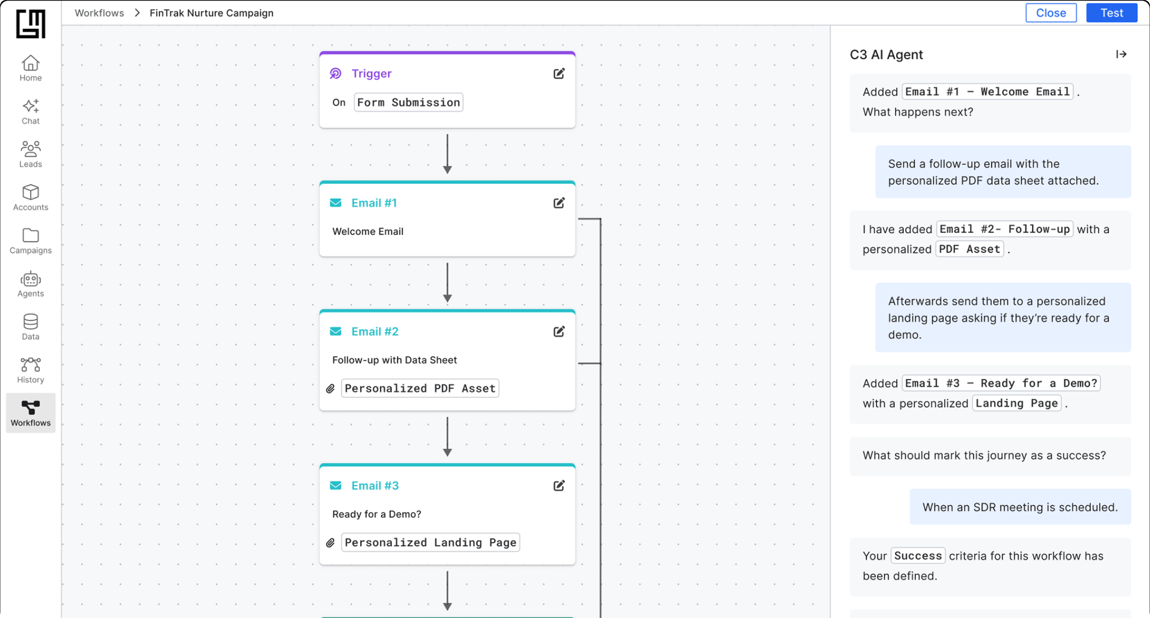This screenshot has height=618, width=1150.
Task: Click Follow-up with Data Sheet text
Action: [394, 360]
